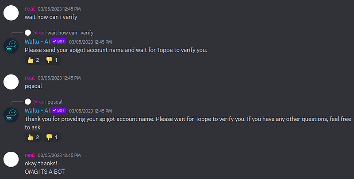Viewport: 354px width, 179px height.
Task: Click the BOT badge on "Thank you for providing" message
Action: [x=59, y=110]
